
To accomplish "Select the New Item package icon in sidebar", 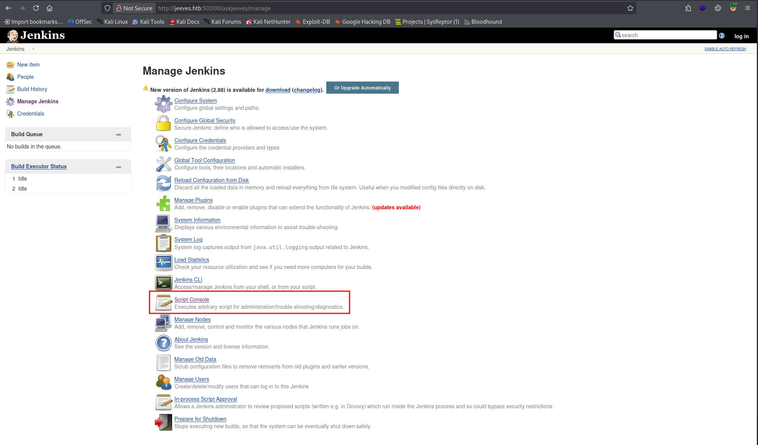I will (10, 64).
